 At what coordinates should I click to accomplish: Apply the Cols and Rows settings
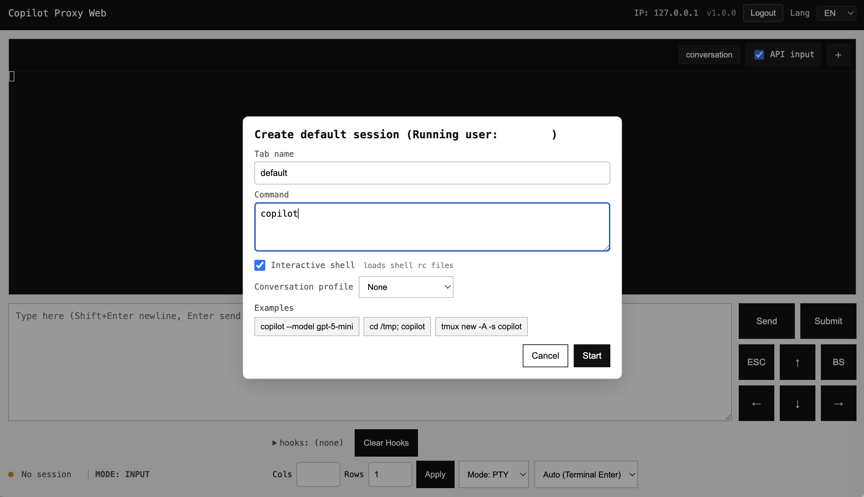[434, 474]
